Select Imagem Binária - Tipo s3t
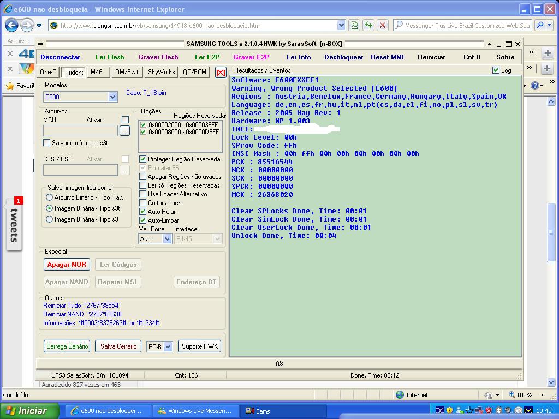This screenshot has width=559, height=419. click(x=49, y=208)
